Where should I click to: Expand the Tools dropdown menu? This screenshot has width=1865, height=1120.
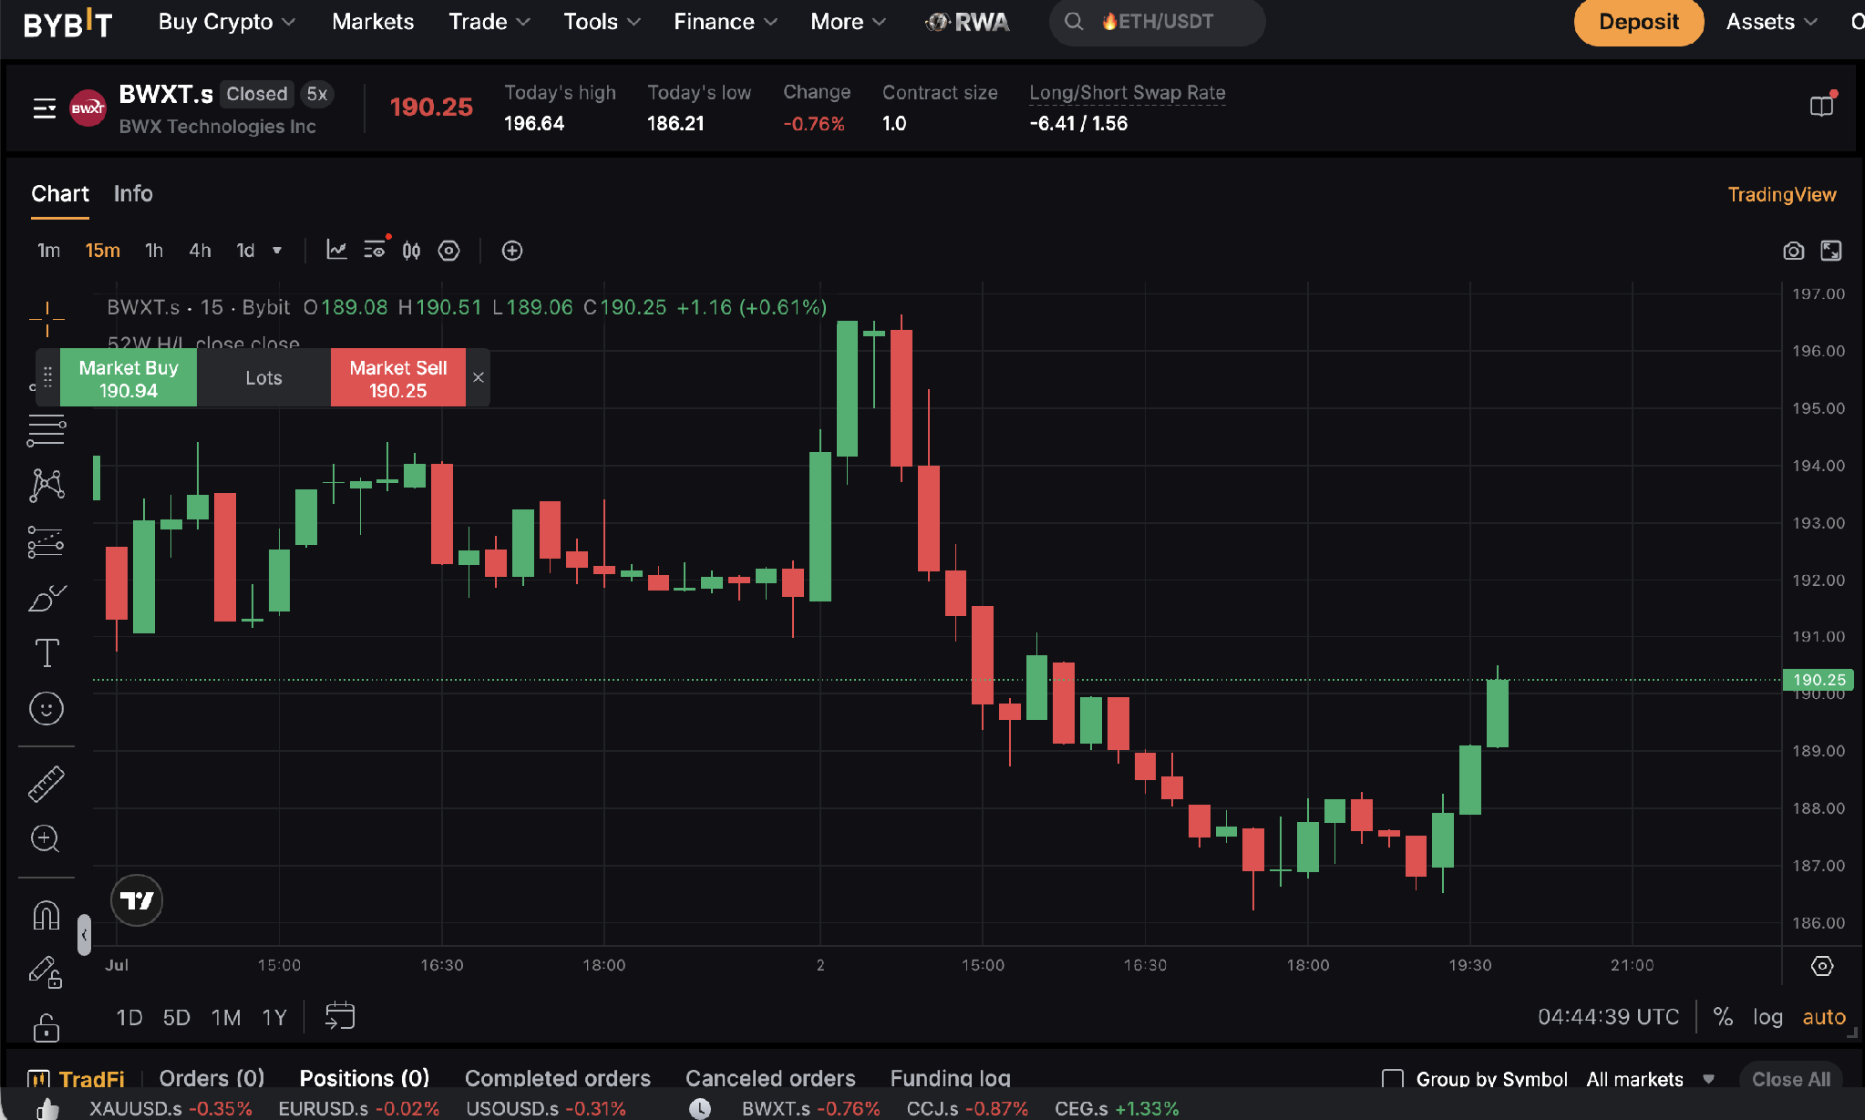click(x=602, y=22)
